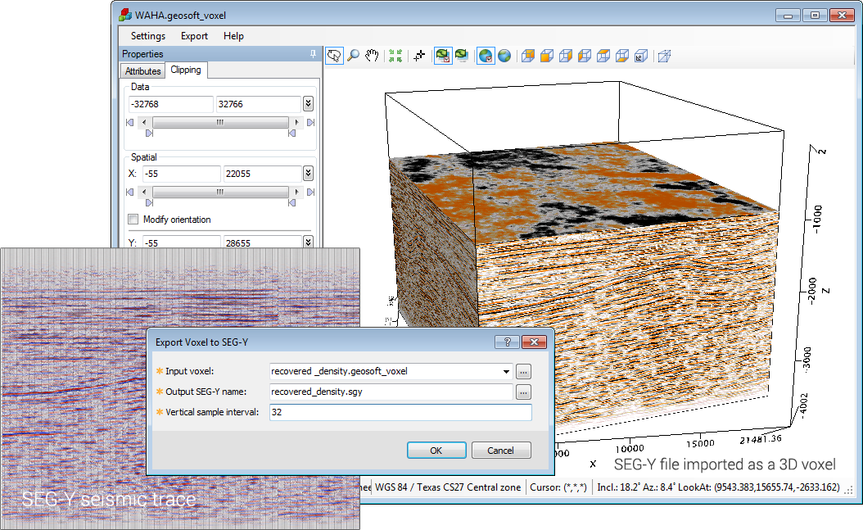This screenshot has width=863, height=530.
Task: Click the wireframe cube icon at toolbar end
Action: coord(665,56)
